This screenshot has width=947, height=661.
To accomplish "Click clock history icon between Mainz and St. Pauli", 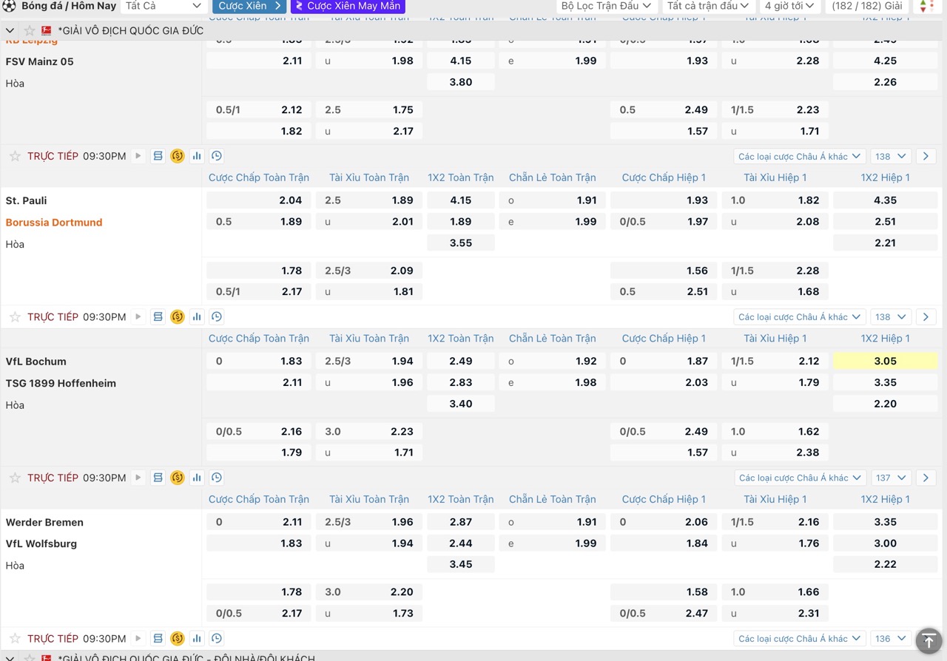I will click(x=216, y=156).
